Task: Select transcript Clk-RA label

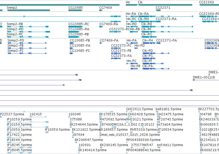Action: [x=143, y=14]
